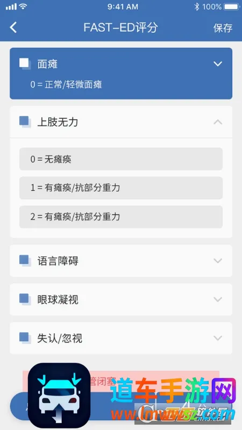Viewport: 242px width, 430px height.
Task: Select option 0 = 无瘫痪
Action: [121, 159]
